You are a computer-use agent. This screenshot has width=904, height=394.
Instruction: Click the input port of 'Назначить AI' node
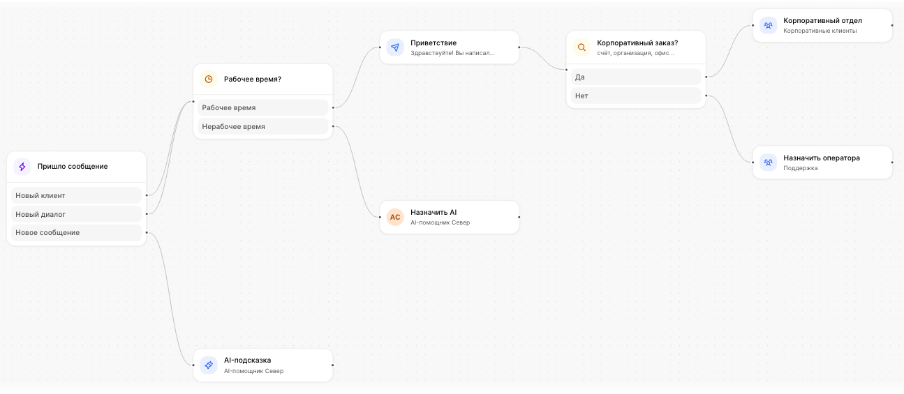(380, 217)
